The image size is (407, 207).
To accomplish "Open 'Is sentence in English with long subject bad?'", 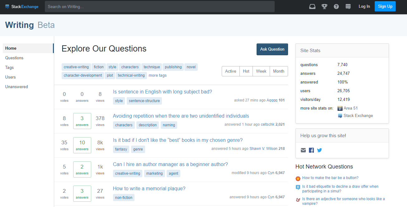I will click(162, 92).
